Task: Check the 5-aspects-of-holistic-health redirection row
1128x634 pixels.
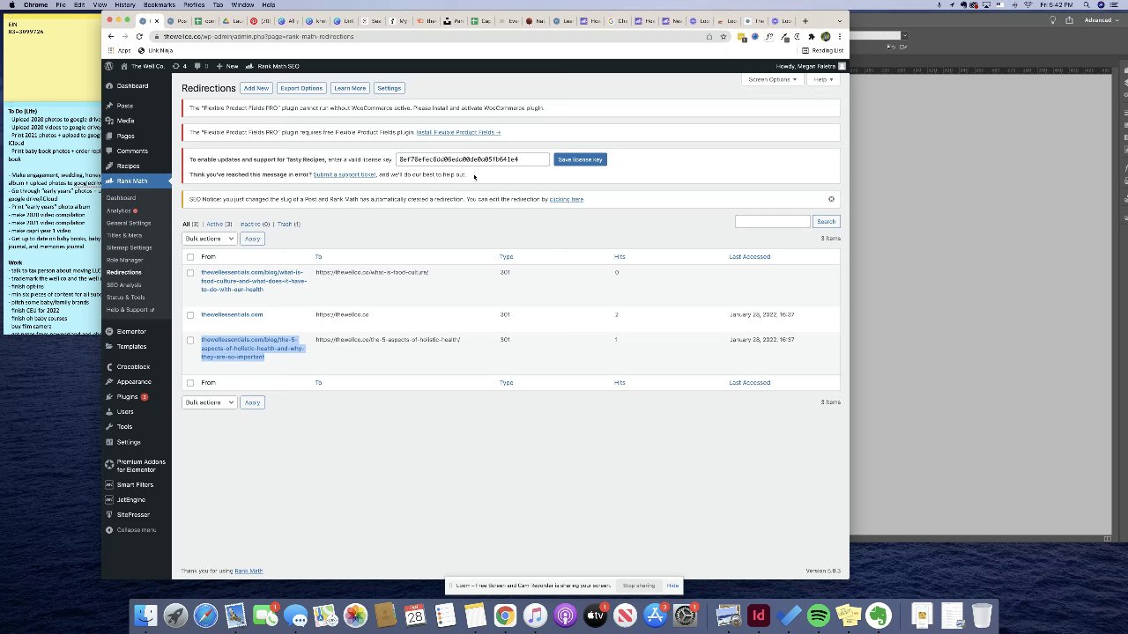Action: (x=190, y=340)
